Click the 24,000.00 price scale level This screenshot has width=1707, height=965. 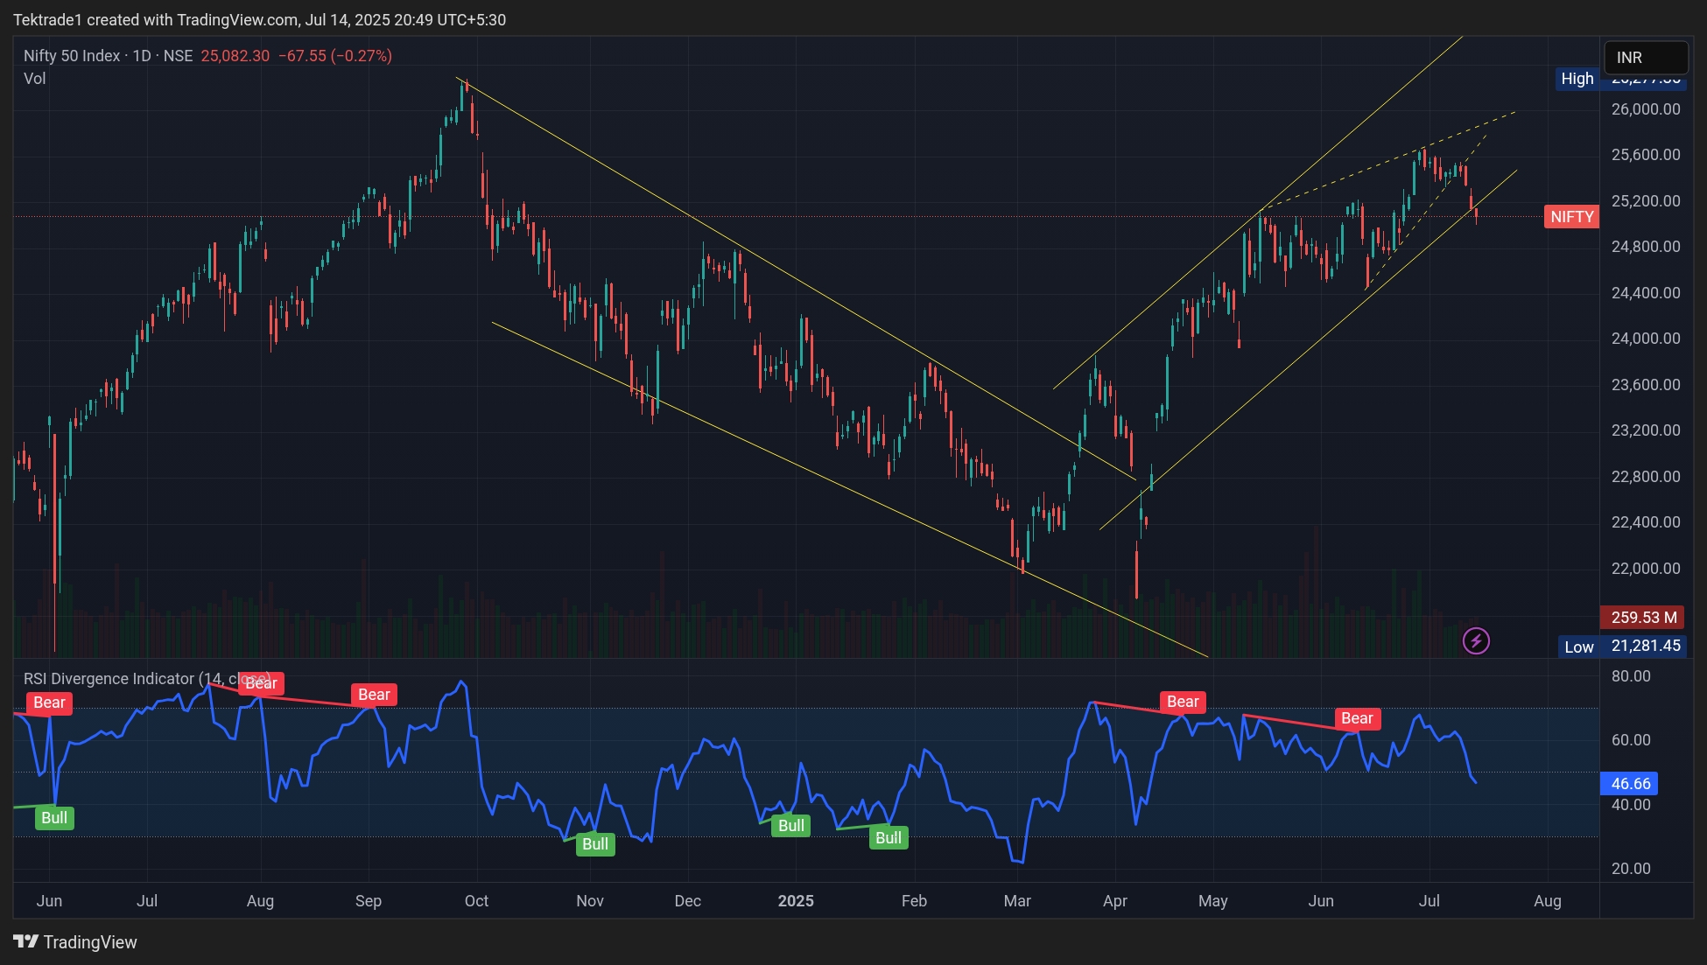1645,339
